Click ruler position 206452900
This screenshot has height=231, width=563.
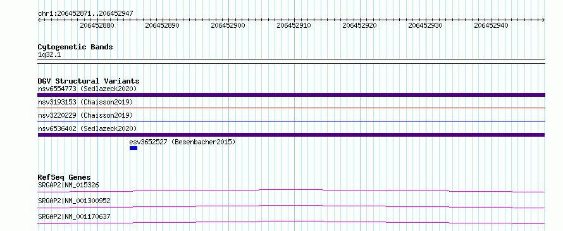228,25
